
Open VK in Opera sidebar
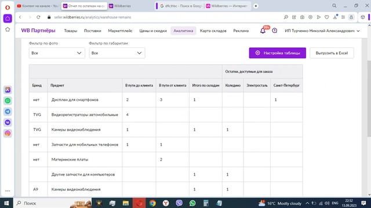(x=8, y=122)
